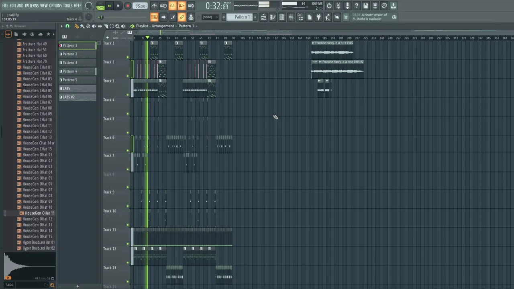Select the Paint brush tool in Playlist
Image resolution: width=514 pixels, height=289 pixels.
82,26
